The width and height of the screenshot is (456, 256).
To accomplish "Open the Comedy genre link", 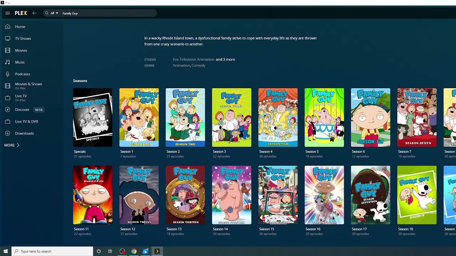I will (x=198, y=65).
